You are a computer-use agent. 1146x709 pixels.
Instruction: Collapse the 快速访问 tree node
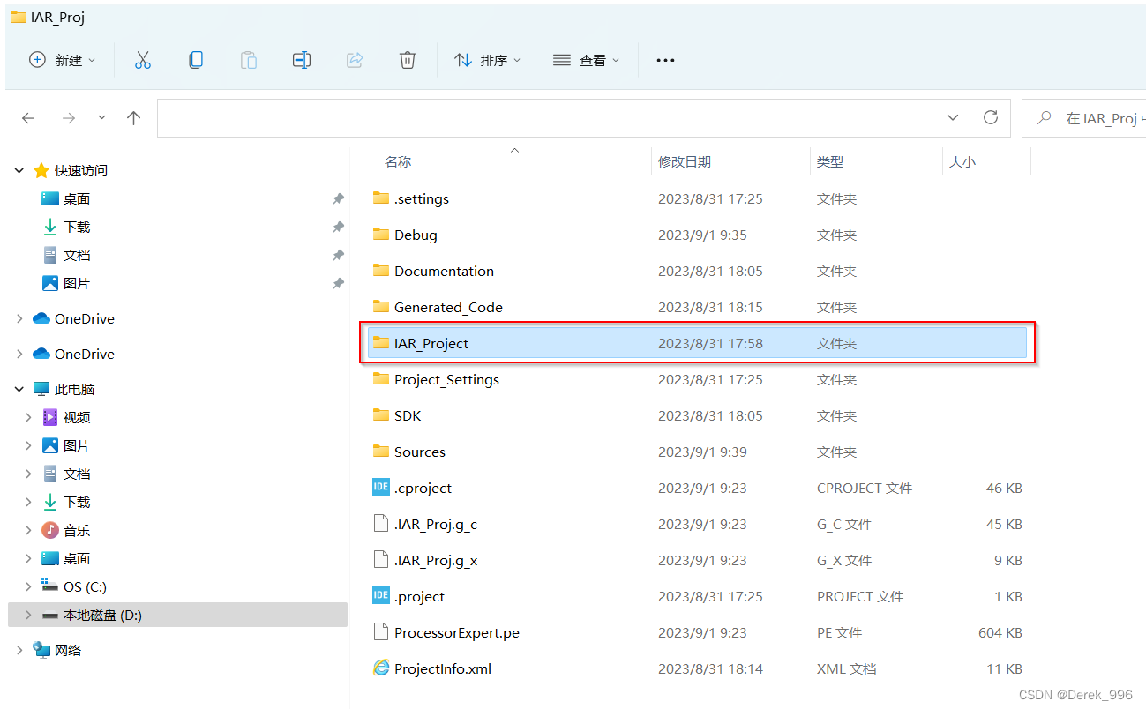pyautogui.click(x=19, y=170)
